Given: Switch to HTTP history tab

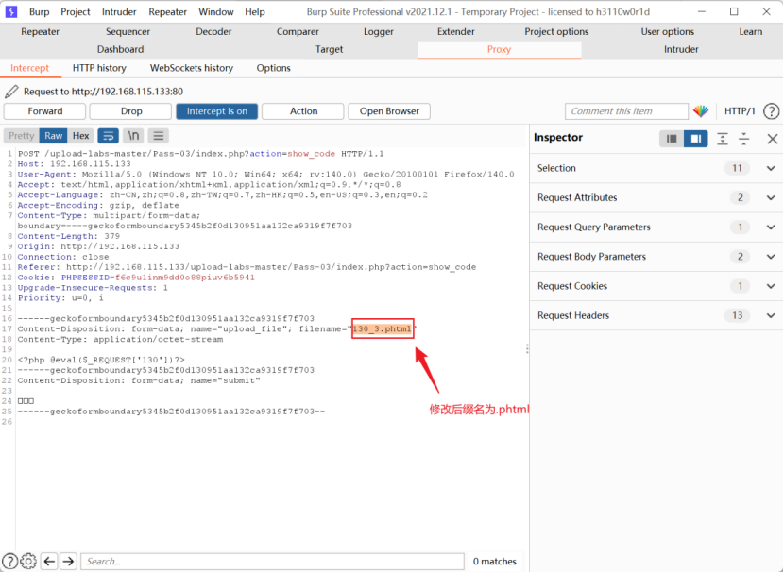Looking at the screenshot, I should pos(99,68).
